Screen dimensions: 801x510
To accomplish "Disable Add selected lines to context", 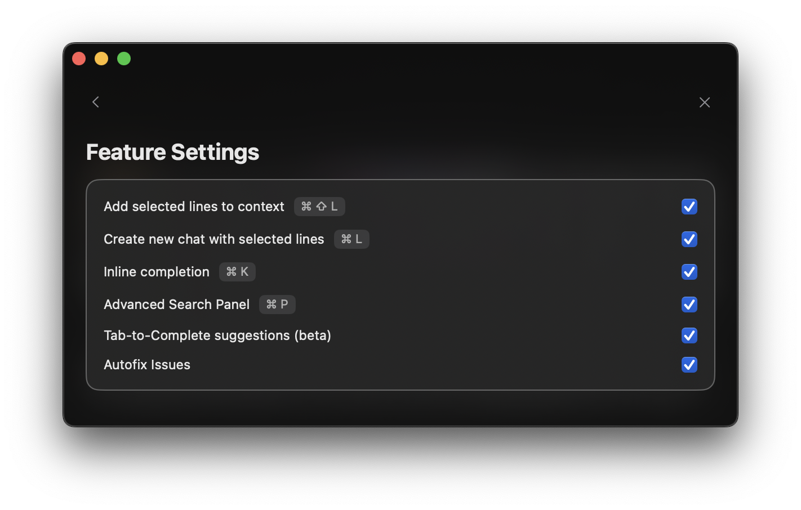I will point(689,206).
